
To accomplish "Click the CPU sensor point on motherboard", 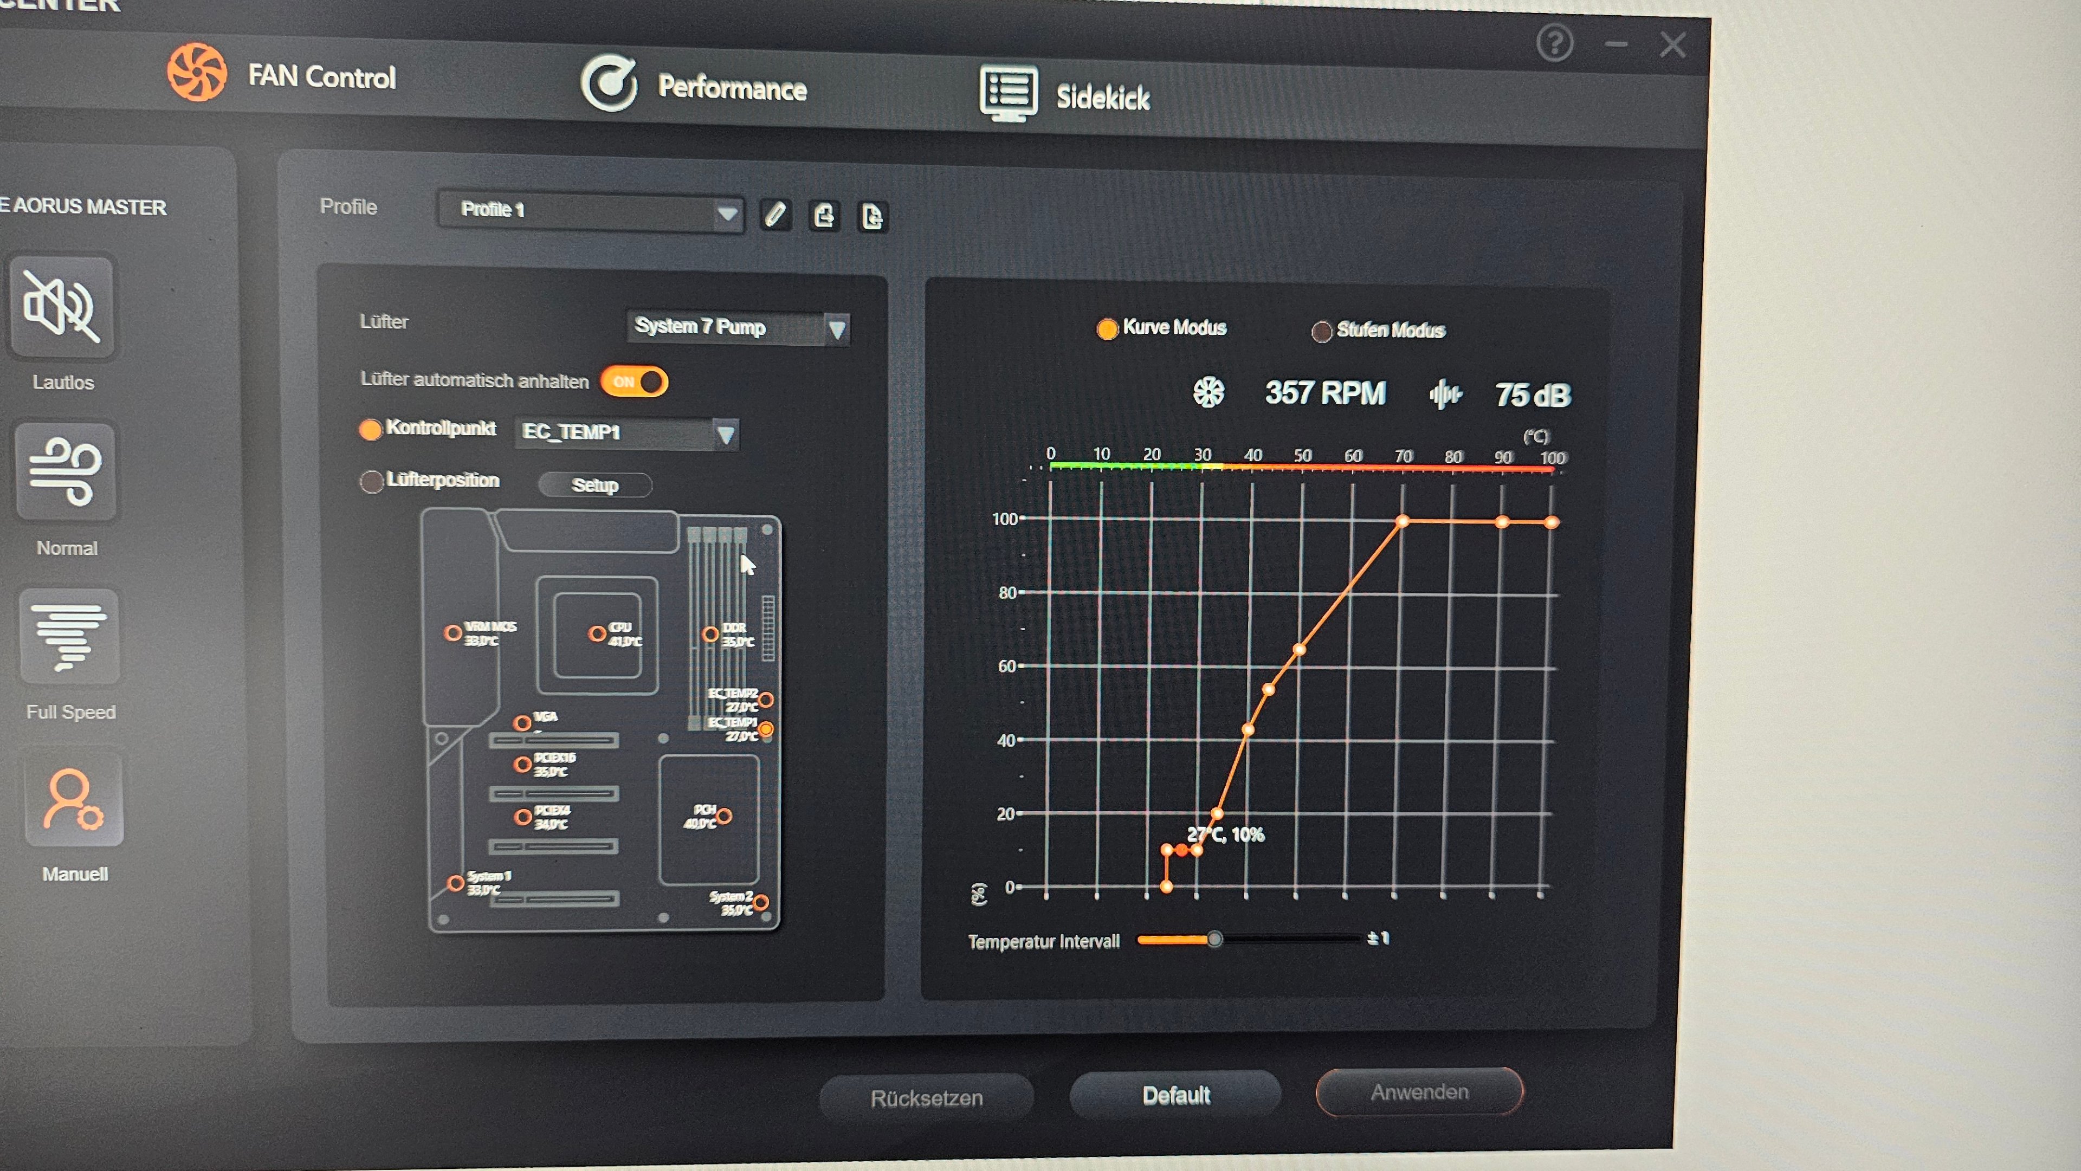I will point(597,634).
